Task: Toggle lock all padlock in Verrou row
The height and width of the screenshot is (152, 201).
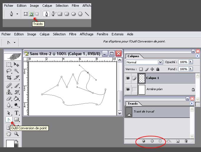Action: [x=158, y=69]
